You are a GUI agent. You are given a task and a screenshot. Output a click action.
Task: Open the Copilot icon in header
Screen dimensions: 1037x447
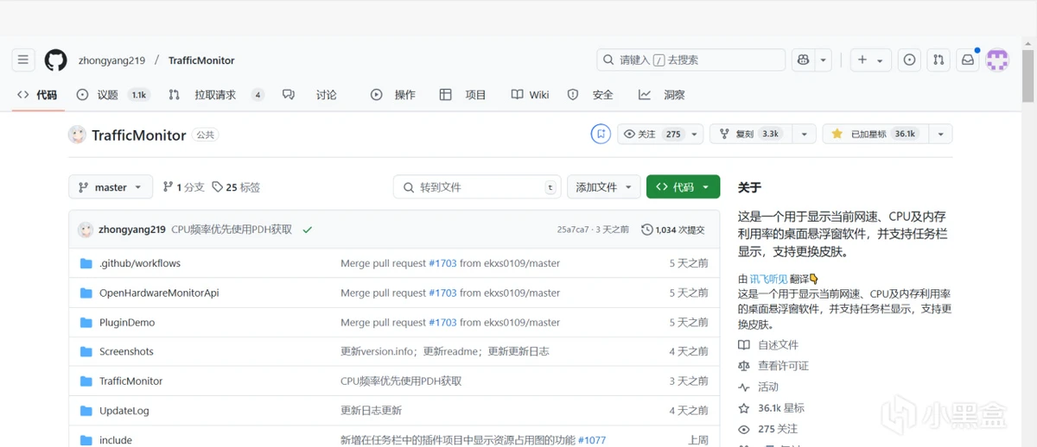pyautogui.click(x=804, y=60)
